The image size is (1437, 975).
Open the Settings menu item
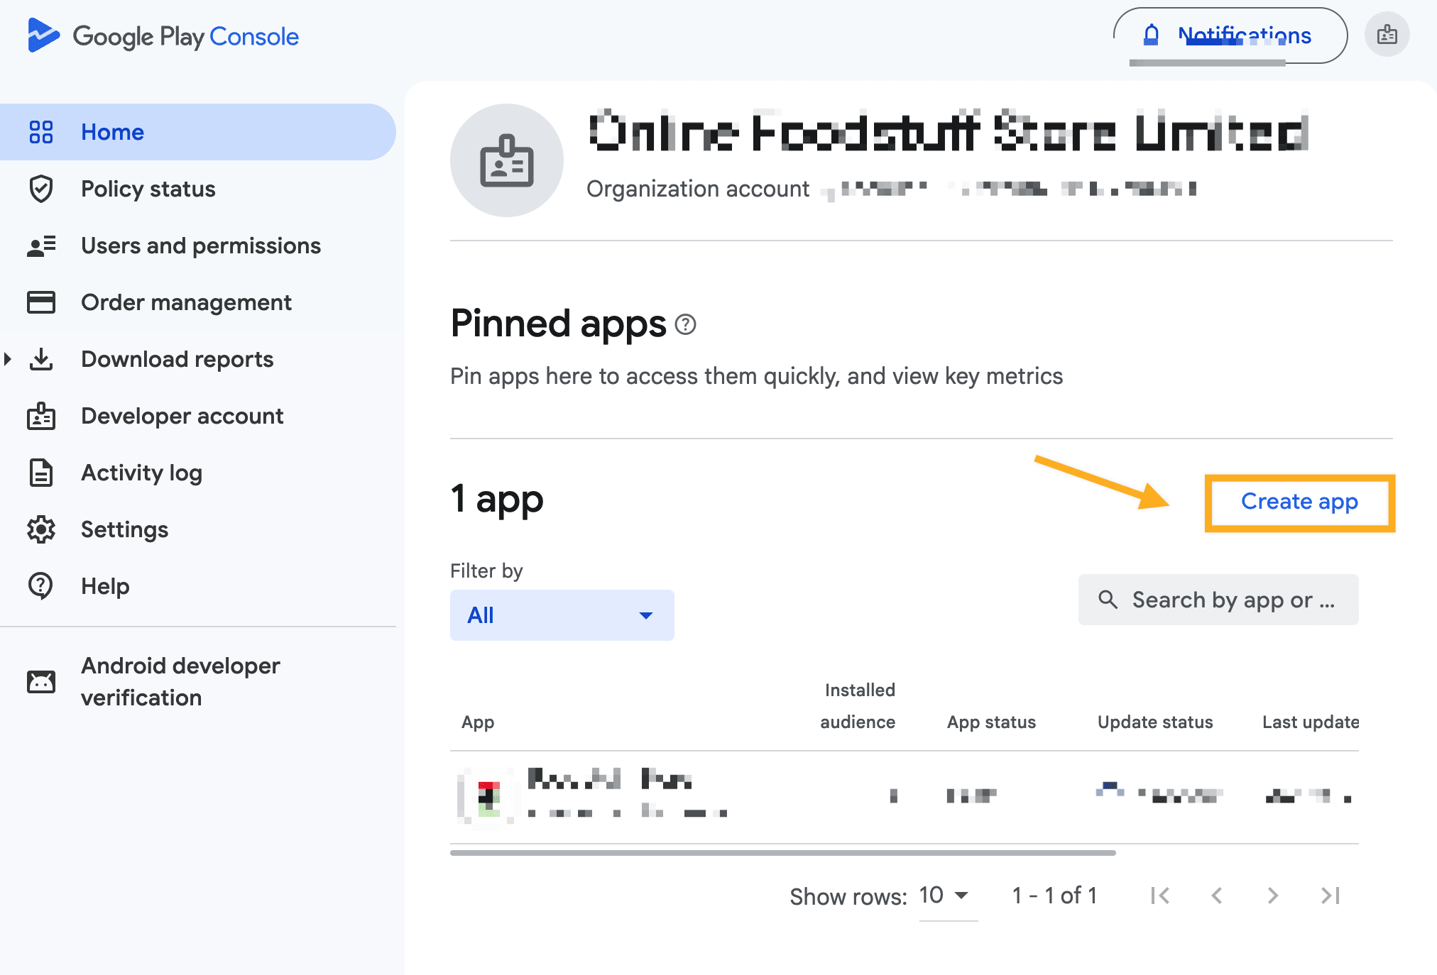(x=198, y=529)
